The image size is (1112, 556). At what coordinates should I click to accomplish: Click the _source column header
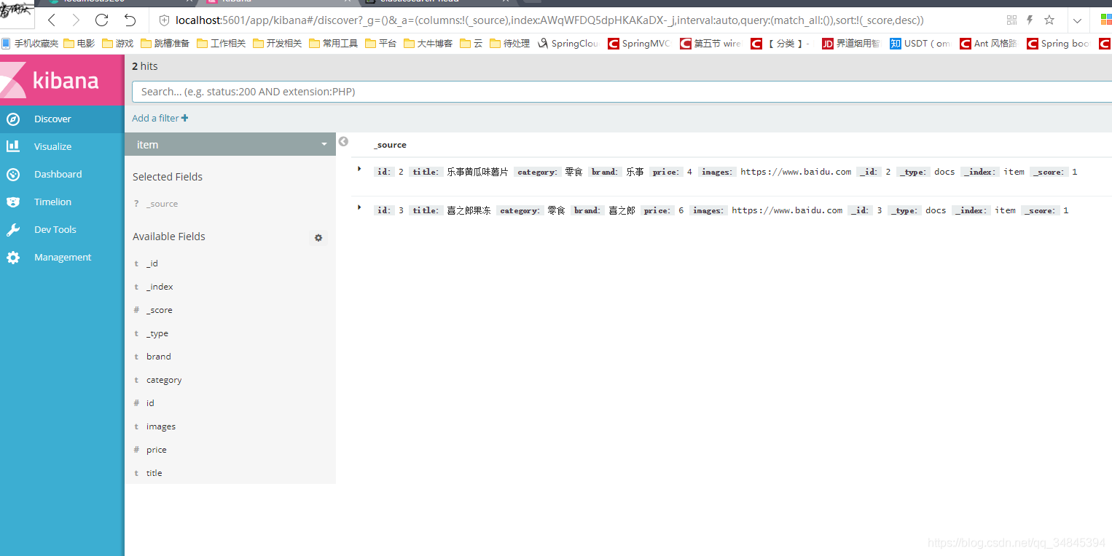390,145
